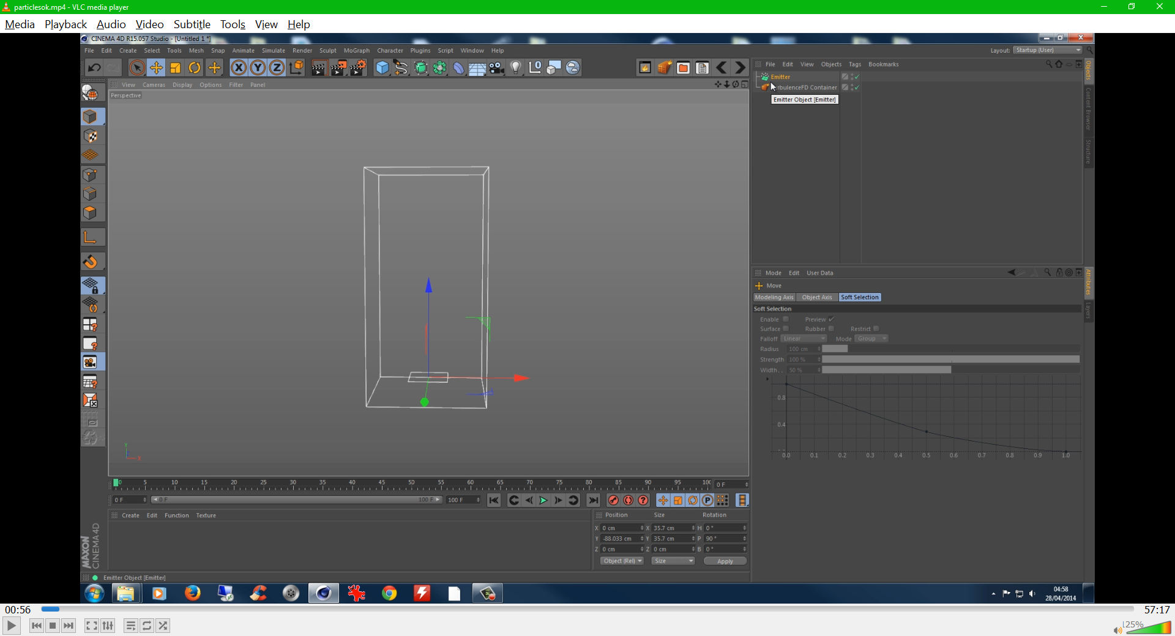Open the Playback menu

tap(65, 24)
